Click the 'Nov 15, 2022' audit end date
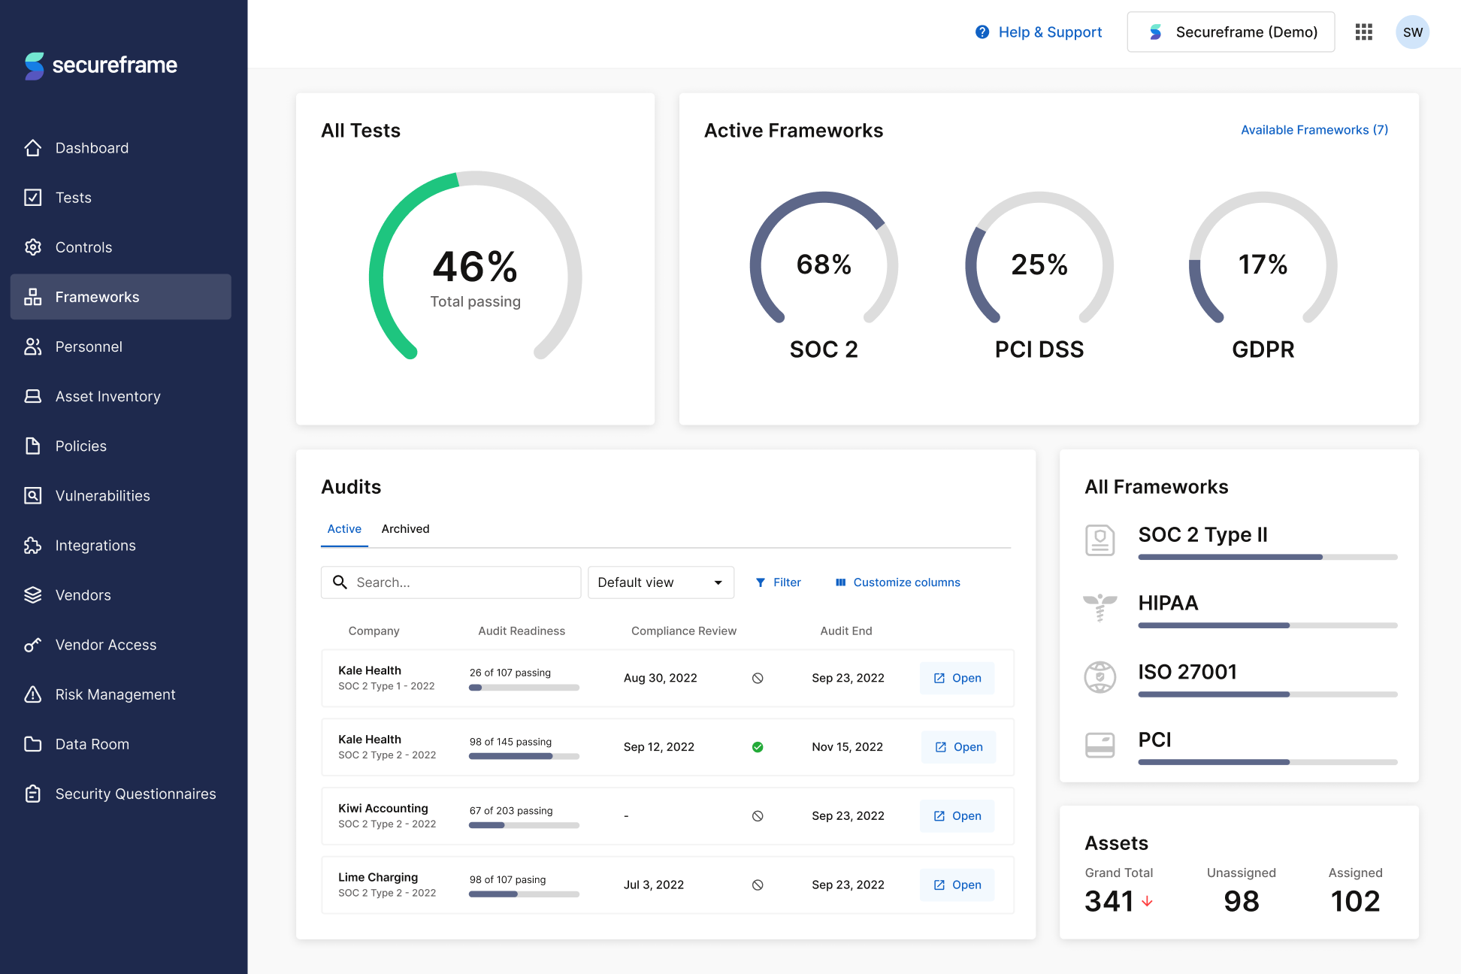The height and width of the screenshot is (974, 1461). tap(848, 747)
